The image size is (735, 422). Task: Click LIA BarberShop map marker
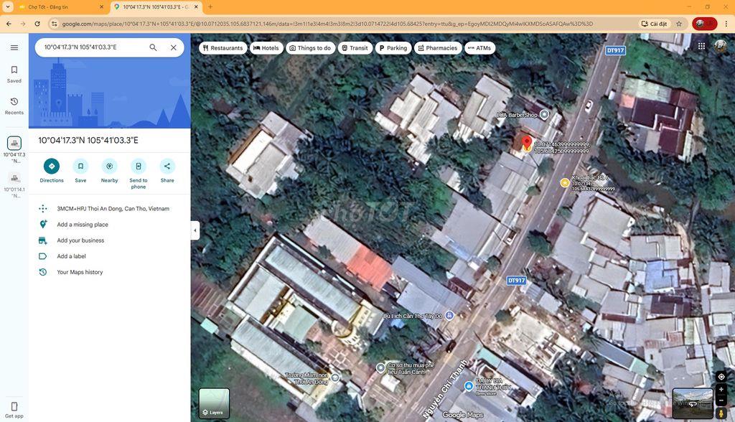(x=544, y=114)
